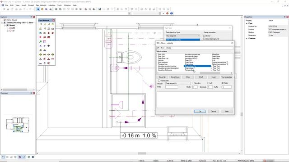Open the Window menu

[x=67, y=5]
